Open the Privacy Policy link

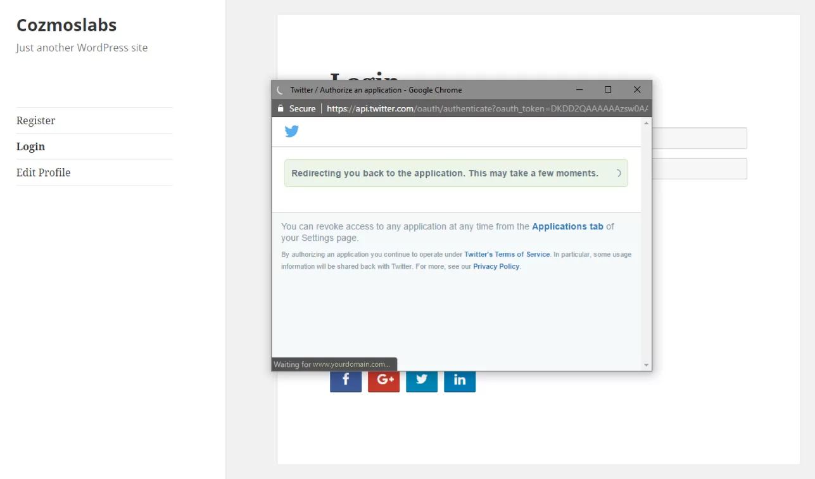point(496,266)
